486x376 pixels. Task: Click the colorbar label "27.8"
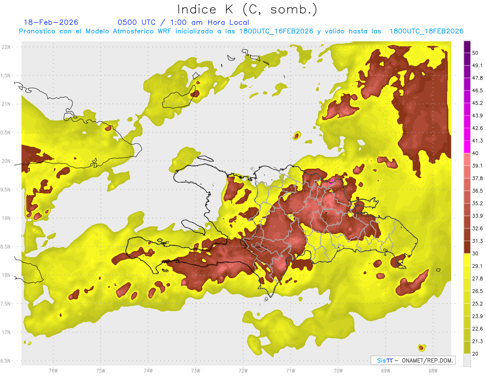coord(477,278)
